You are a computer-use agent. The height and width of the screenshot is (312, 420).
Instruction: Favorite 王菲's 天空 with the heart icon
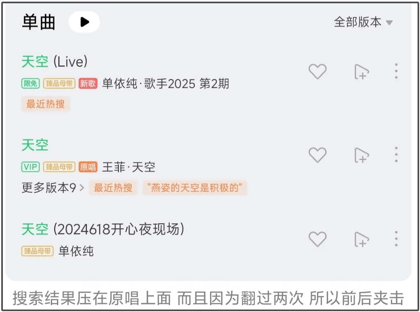317,155
